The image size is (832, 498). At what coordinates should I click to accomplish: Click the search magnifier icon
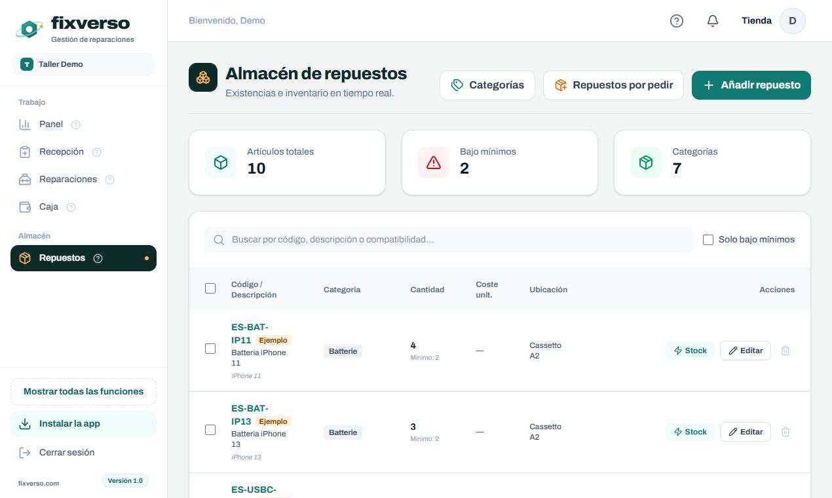click(x=219, y=240)
